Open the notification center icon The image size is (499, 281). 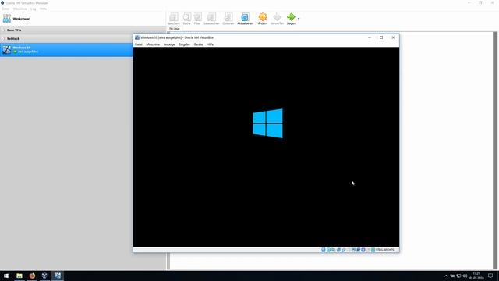(490, 276)
